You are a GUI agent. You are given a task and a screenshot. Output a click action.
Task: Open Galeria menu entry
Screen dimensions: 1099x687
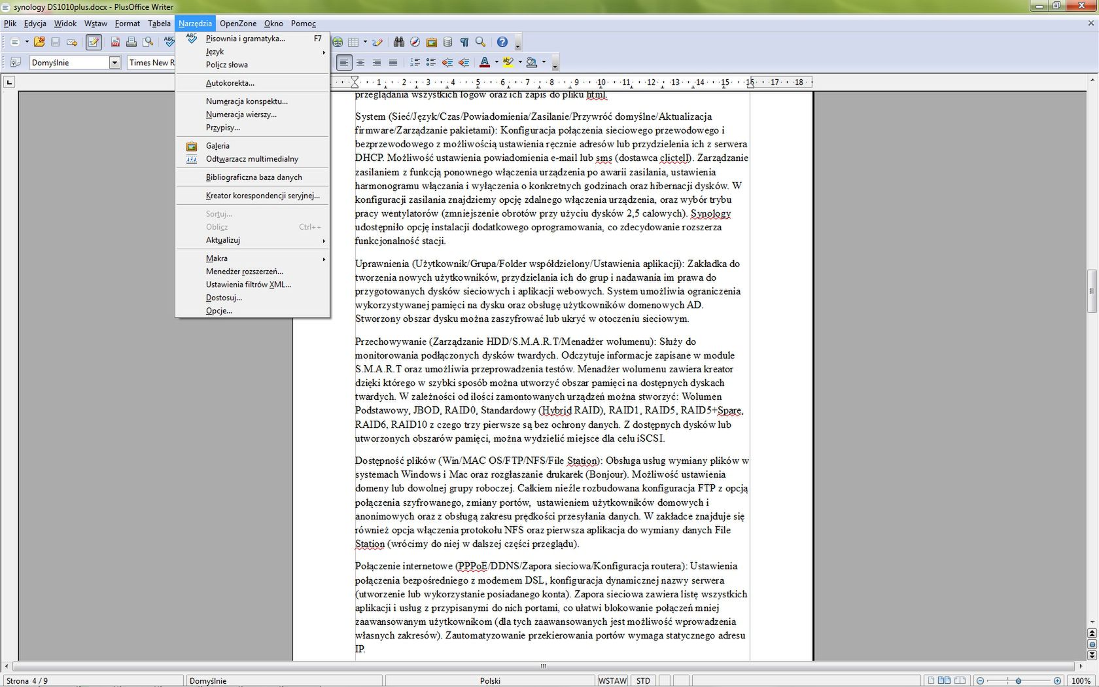[253, 146]
